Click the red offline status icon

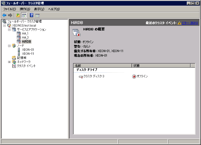pos(134,76)
